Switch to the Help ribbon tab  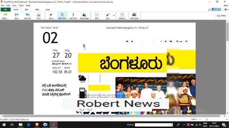(x=37, y=10)
